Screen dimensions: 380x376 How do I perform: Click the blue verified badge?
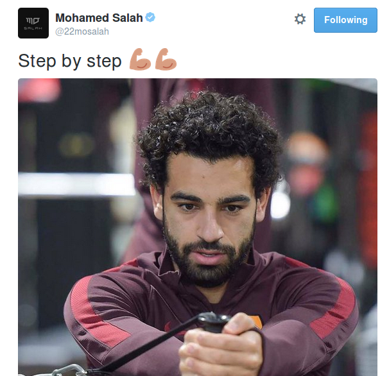(x=150, y=17)
